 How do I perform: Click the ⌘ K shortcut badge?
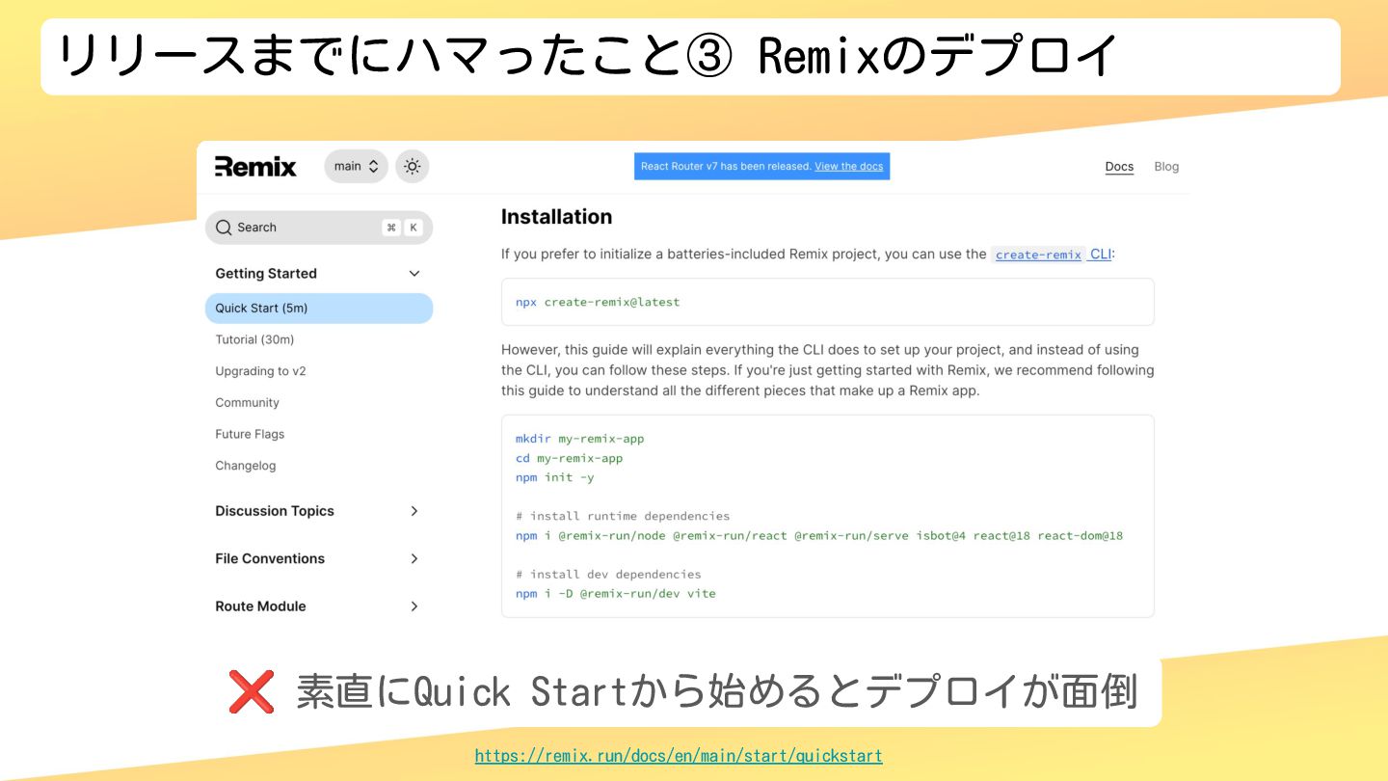403,228
